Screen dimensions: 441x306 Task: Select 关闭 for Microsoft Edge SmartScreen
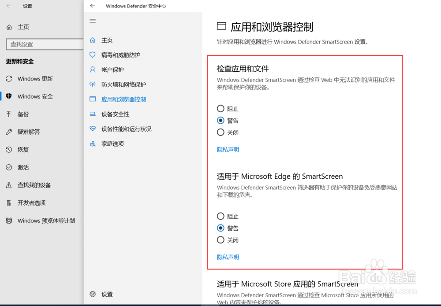click(x=220, y=240)
